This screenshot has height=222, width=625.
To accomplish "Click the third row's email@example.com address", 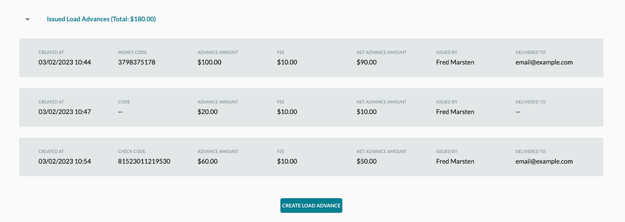I will (x=544, y=161).
